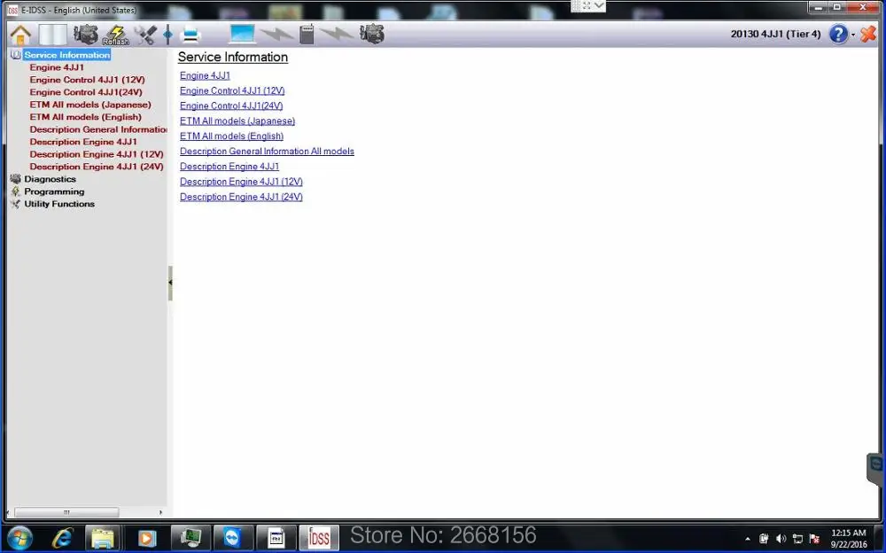The image size is (886, 553).
Task: Open the Description Engine 4JJ1 (12V) link
Action: 241,182
